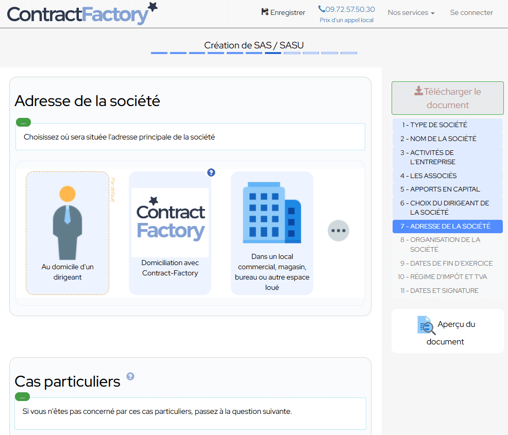Image resolution: width=508 pixels, height=435 pixels.
Task: Select Domiciliation avec Contract-Factory option
Action: pos(170,233)
